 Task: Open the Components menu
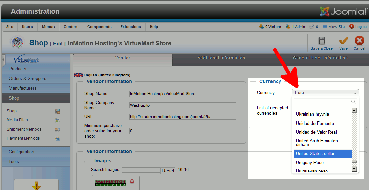[99, 27]
